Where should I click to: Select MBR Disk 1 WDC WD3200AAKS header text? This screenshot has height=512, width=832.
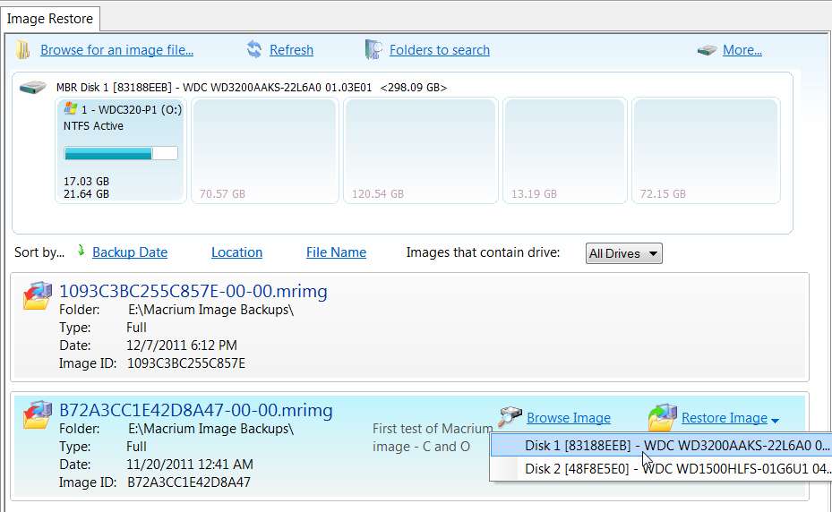(252, 88)
